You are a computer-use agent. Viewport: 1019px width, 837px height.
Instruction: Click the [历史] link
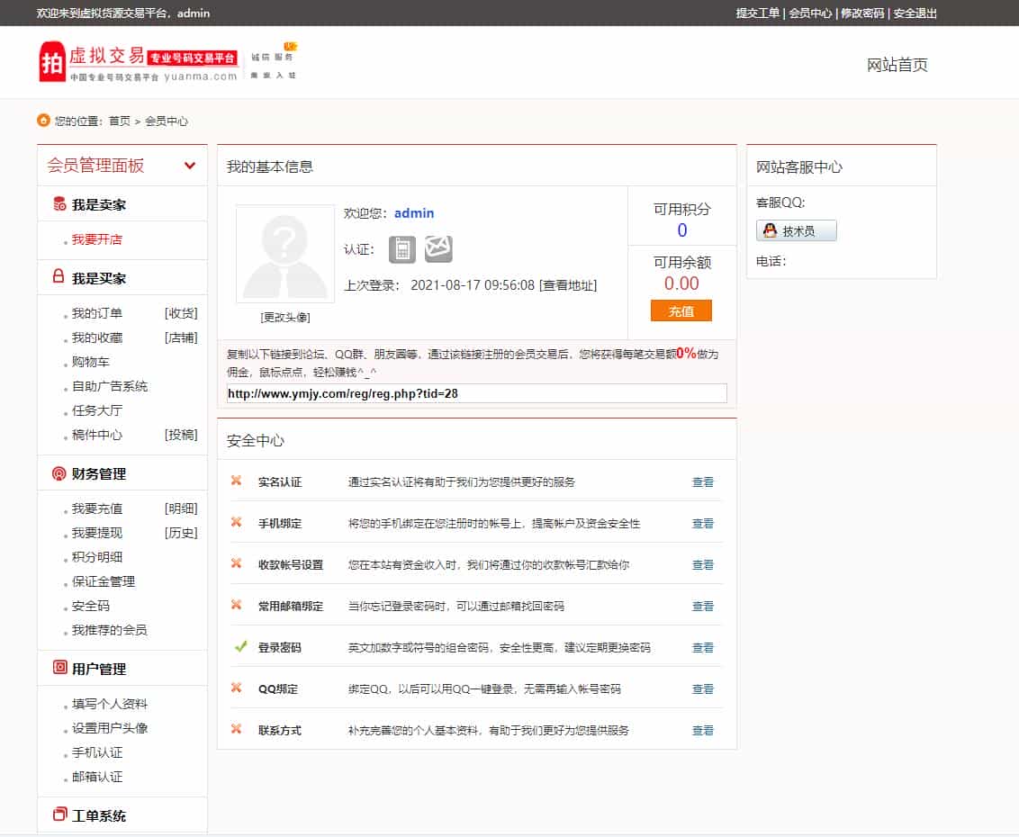coord(181,533)
